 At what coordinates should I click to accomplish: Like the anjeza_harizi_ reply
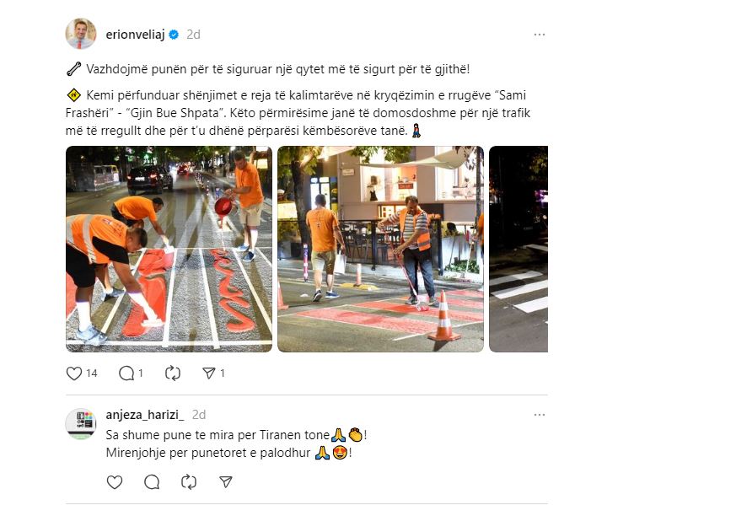click(115, 482)
